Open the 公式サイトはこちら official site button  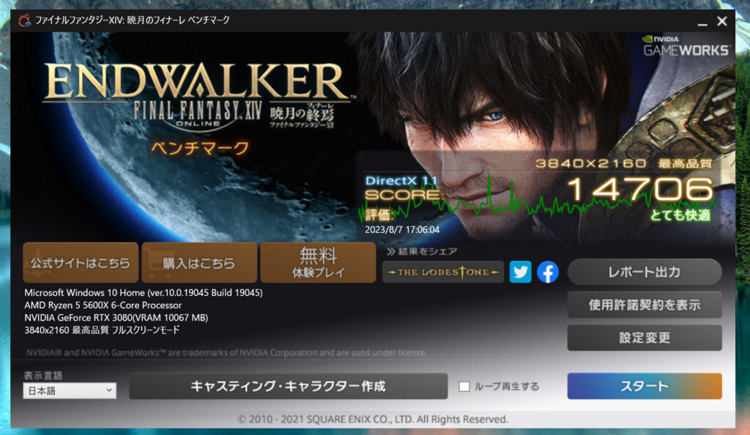pos(81,262)
